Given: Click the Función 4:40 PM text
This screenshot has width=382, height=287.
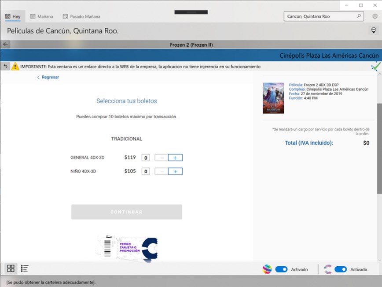Looking at the screenshot, I should tap(303, 98).
